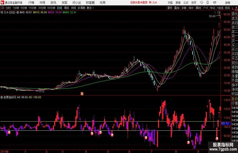
Task: Click the MA10: 46.84 label
Action: (40, 13)
